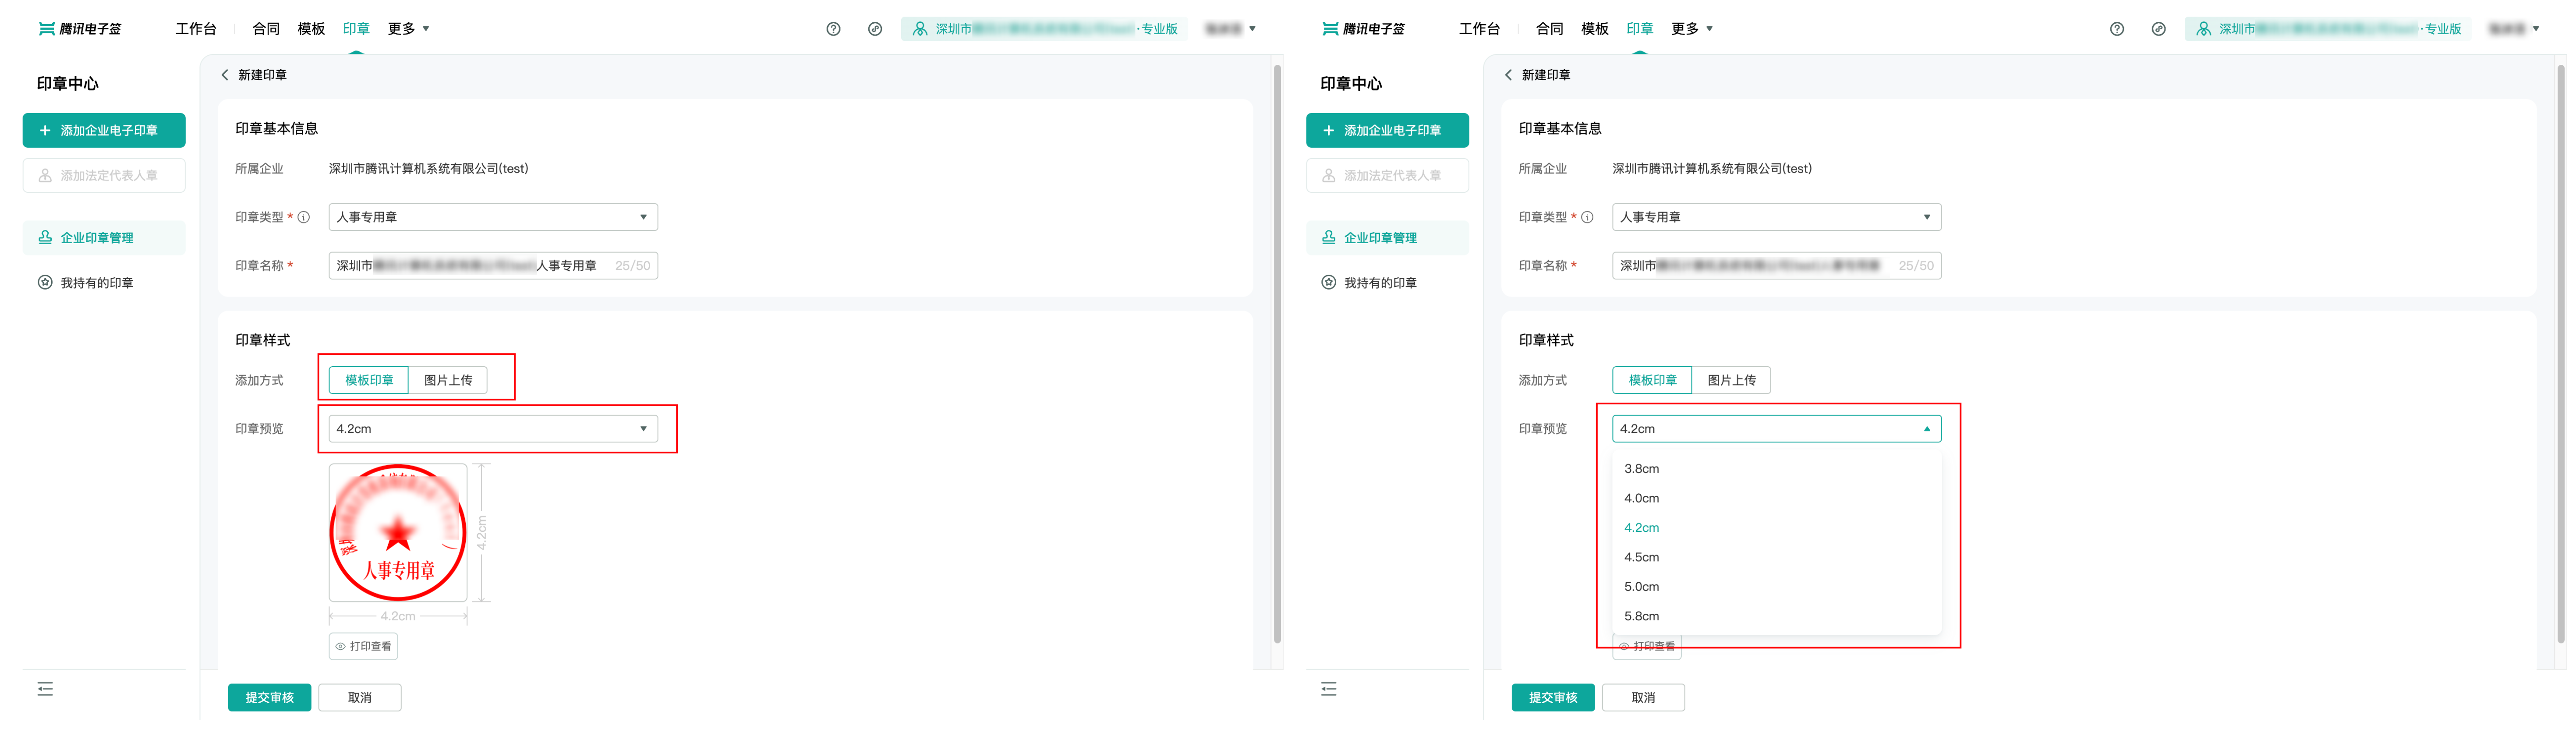Click the badge icon of 我持有的印章 in left screenshot

tap(45, 283)
